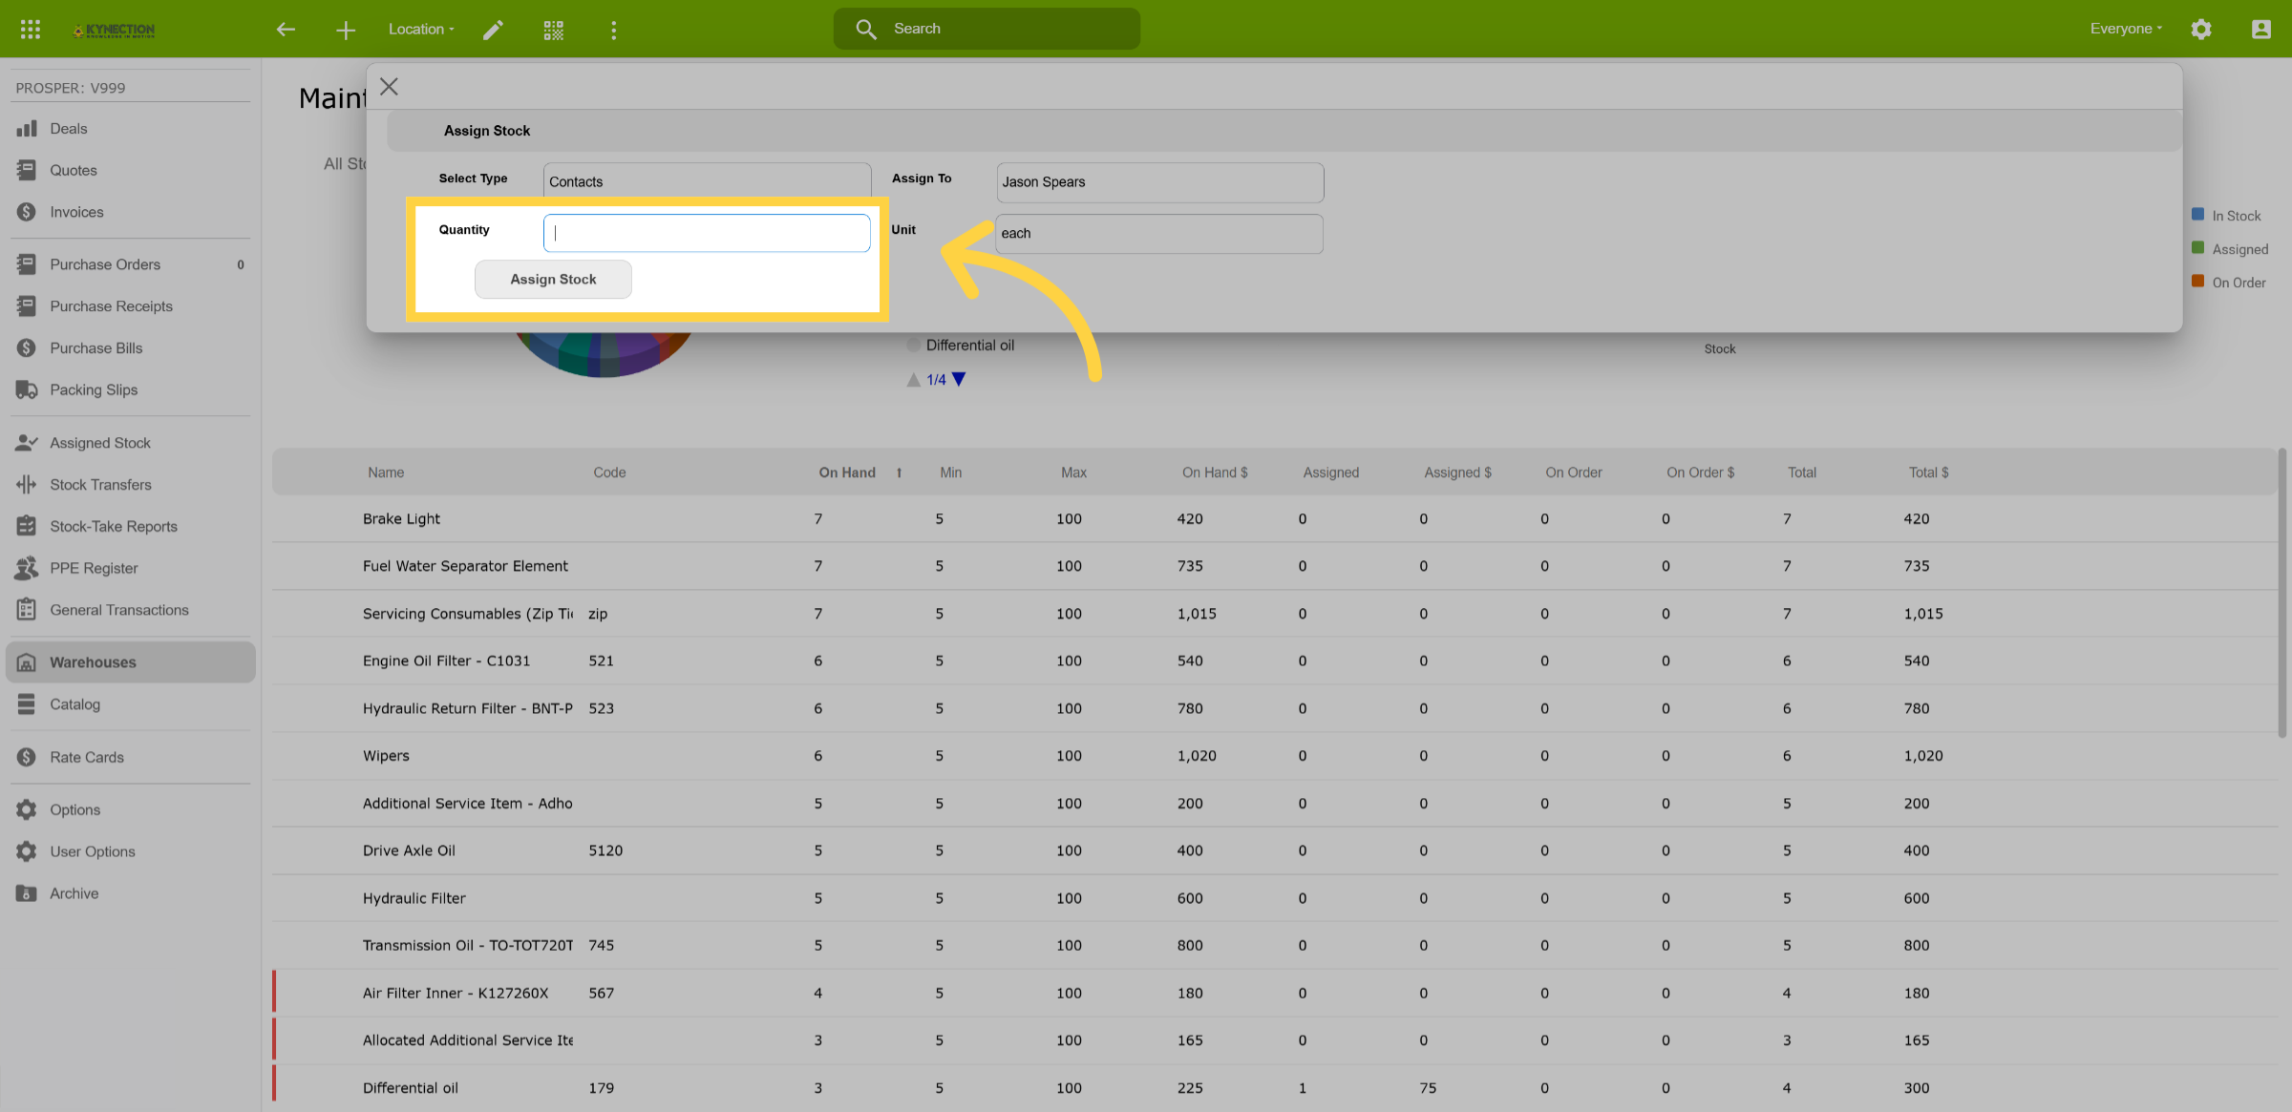Toggle Differential oil pie legend item
Image resolution: width=2292 pixels, height=1112 pixels.
960,346
